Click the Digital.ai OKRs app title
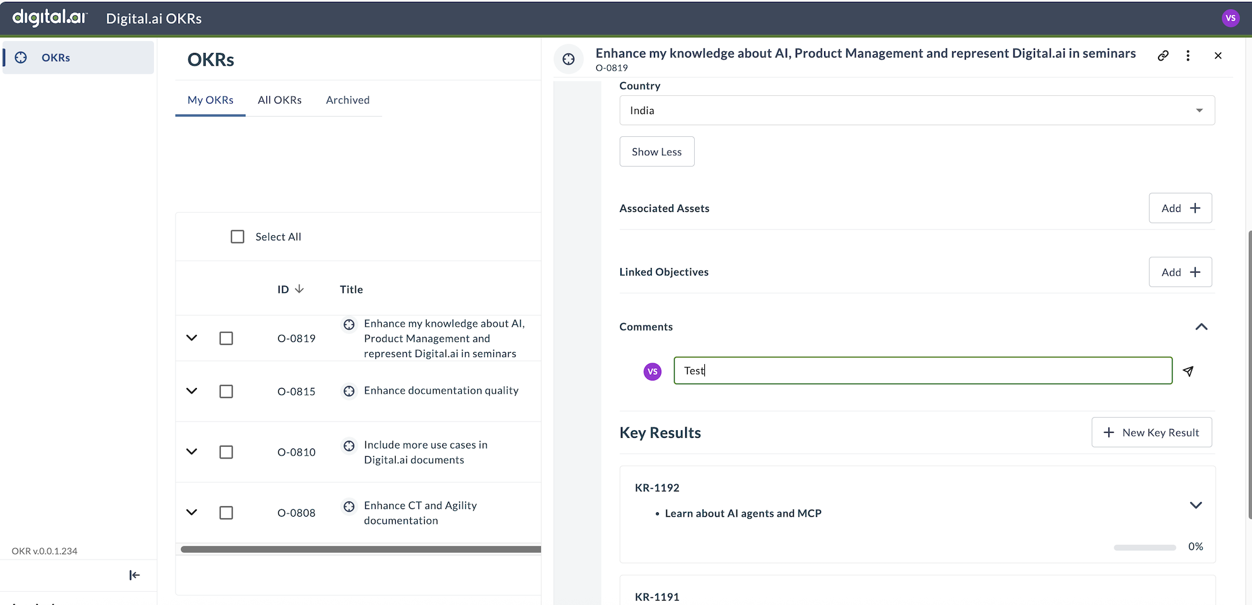The width and height of the screenshot is (1252, 605). 154,18
